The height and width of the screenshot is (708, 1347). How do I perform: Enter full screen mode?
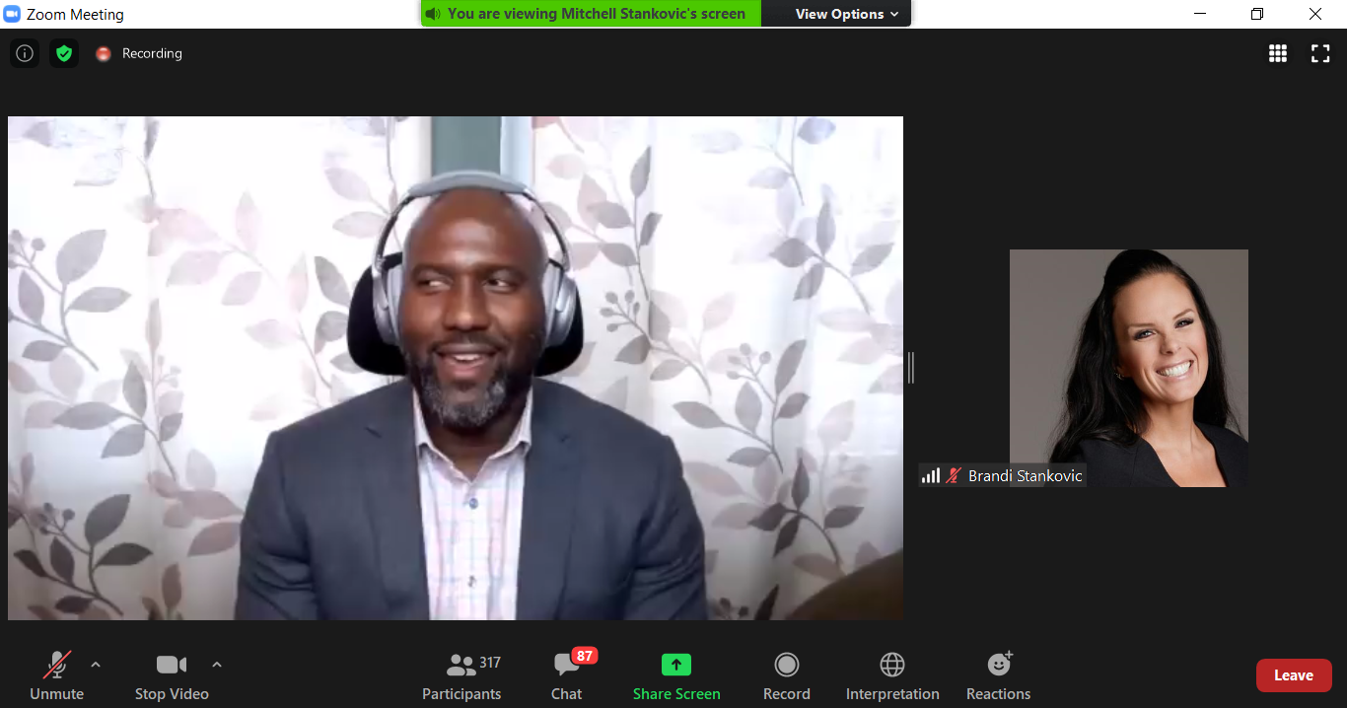click(1320, 53)
